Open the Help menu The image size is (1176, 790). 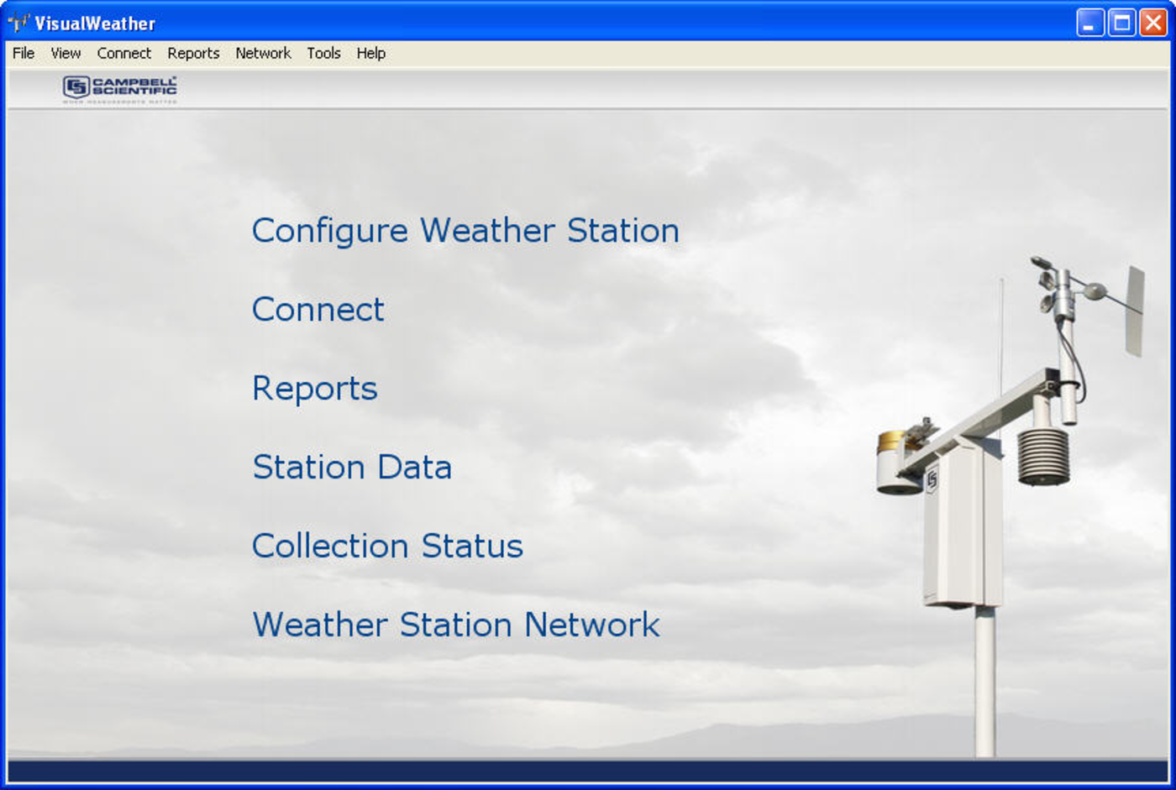[370, 53]
